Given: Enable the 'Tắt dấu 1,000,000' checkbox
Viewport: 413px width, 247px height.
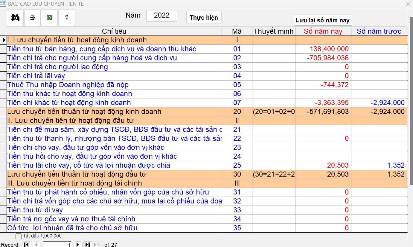Looking at the screenshot, I should click(x=19, y=236).
